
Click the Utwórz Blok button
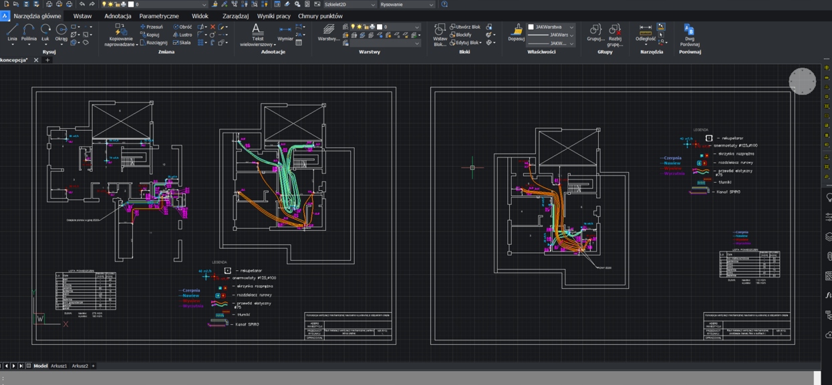(x=465, y=27)
